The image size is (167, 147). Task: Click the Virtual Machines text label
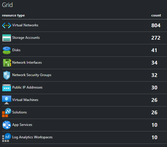click(25, 100)
